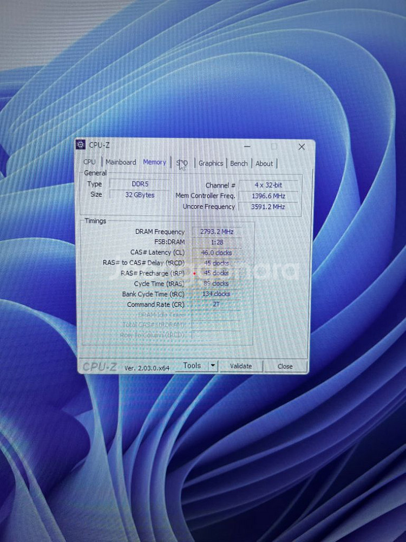Click the Close button at bottom

(x=285, y=366)
